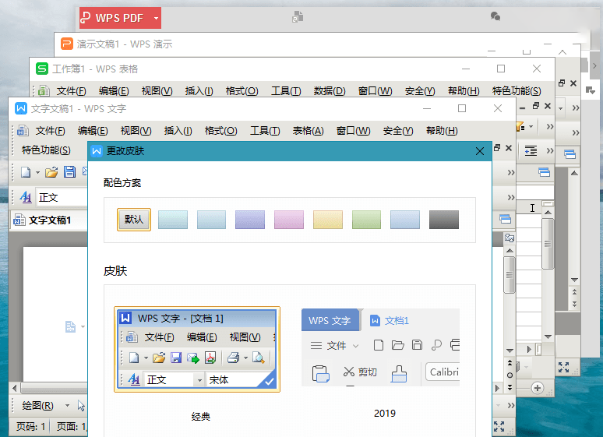603x437 pixels.
Task: Expand the New document dropdown arrow
Action: 37,172
